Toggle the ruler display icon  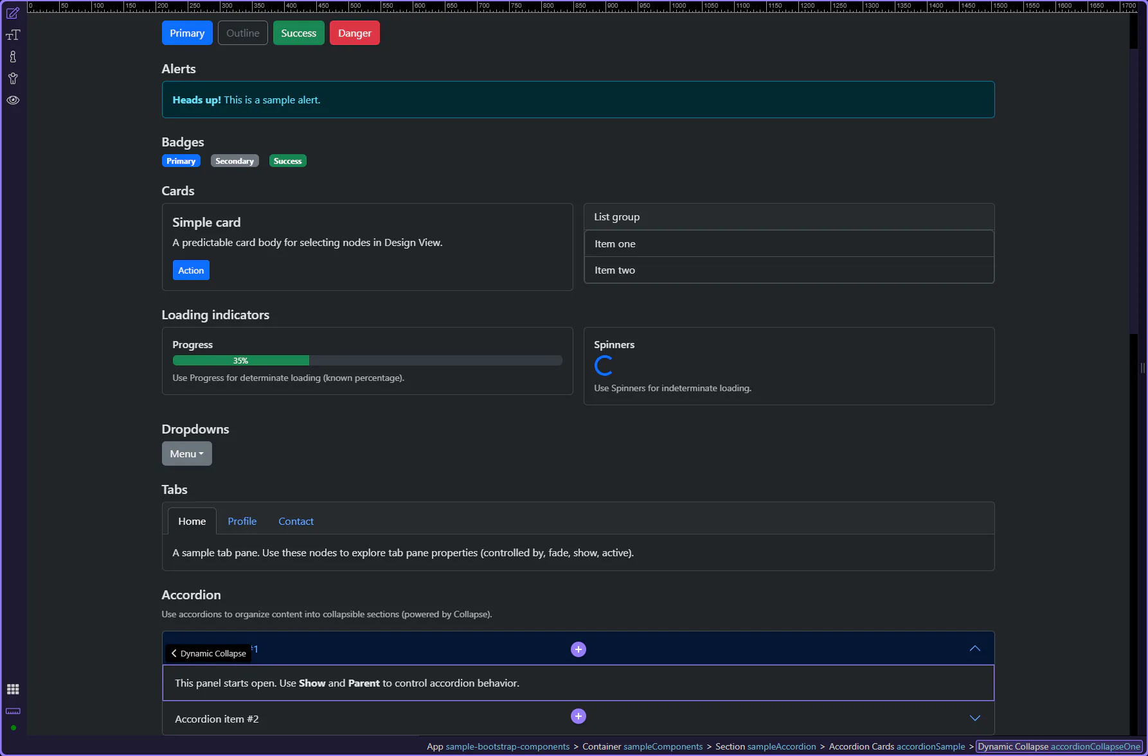point(13,711)
